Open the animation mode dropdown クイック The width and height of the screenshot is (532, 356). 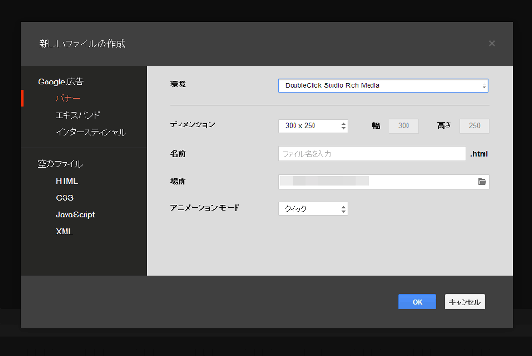tap(313, 209)
